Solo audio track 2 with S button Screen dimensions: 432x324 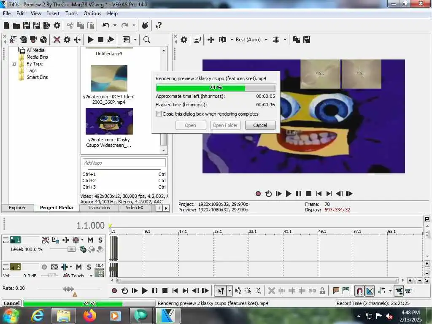(89, 267)
